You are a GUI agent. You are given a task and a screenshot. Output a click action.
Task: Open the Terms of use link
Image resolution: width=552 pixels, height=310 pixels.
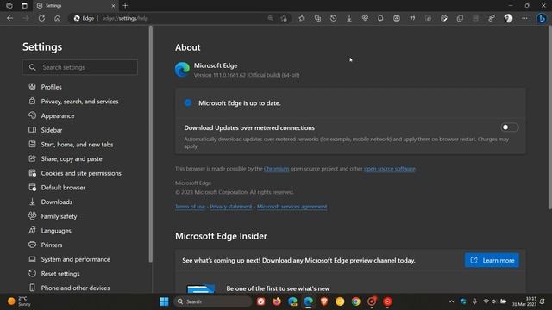coord(190,207)
